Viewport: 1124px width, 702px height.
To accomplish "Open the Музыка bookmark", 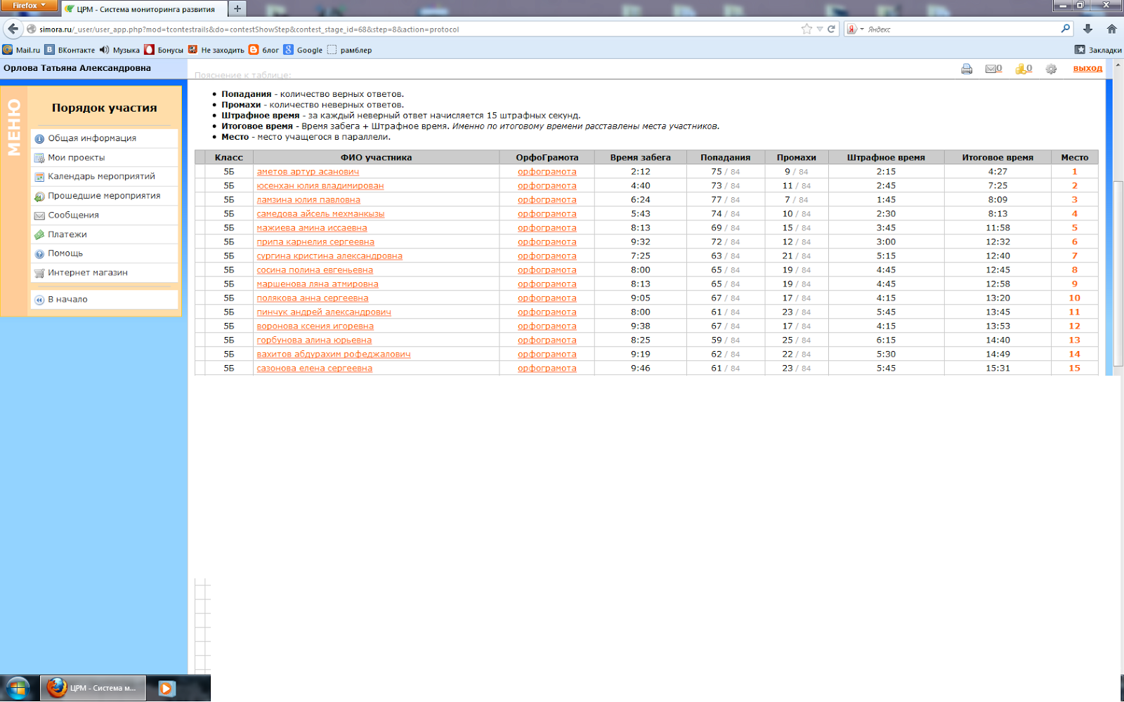I will coord(119,50).
